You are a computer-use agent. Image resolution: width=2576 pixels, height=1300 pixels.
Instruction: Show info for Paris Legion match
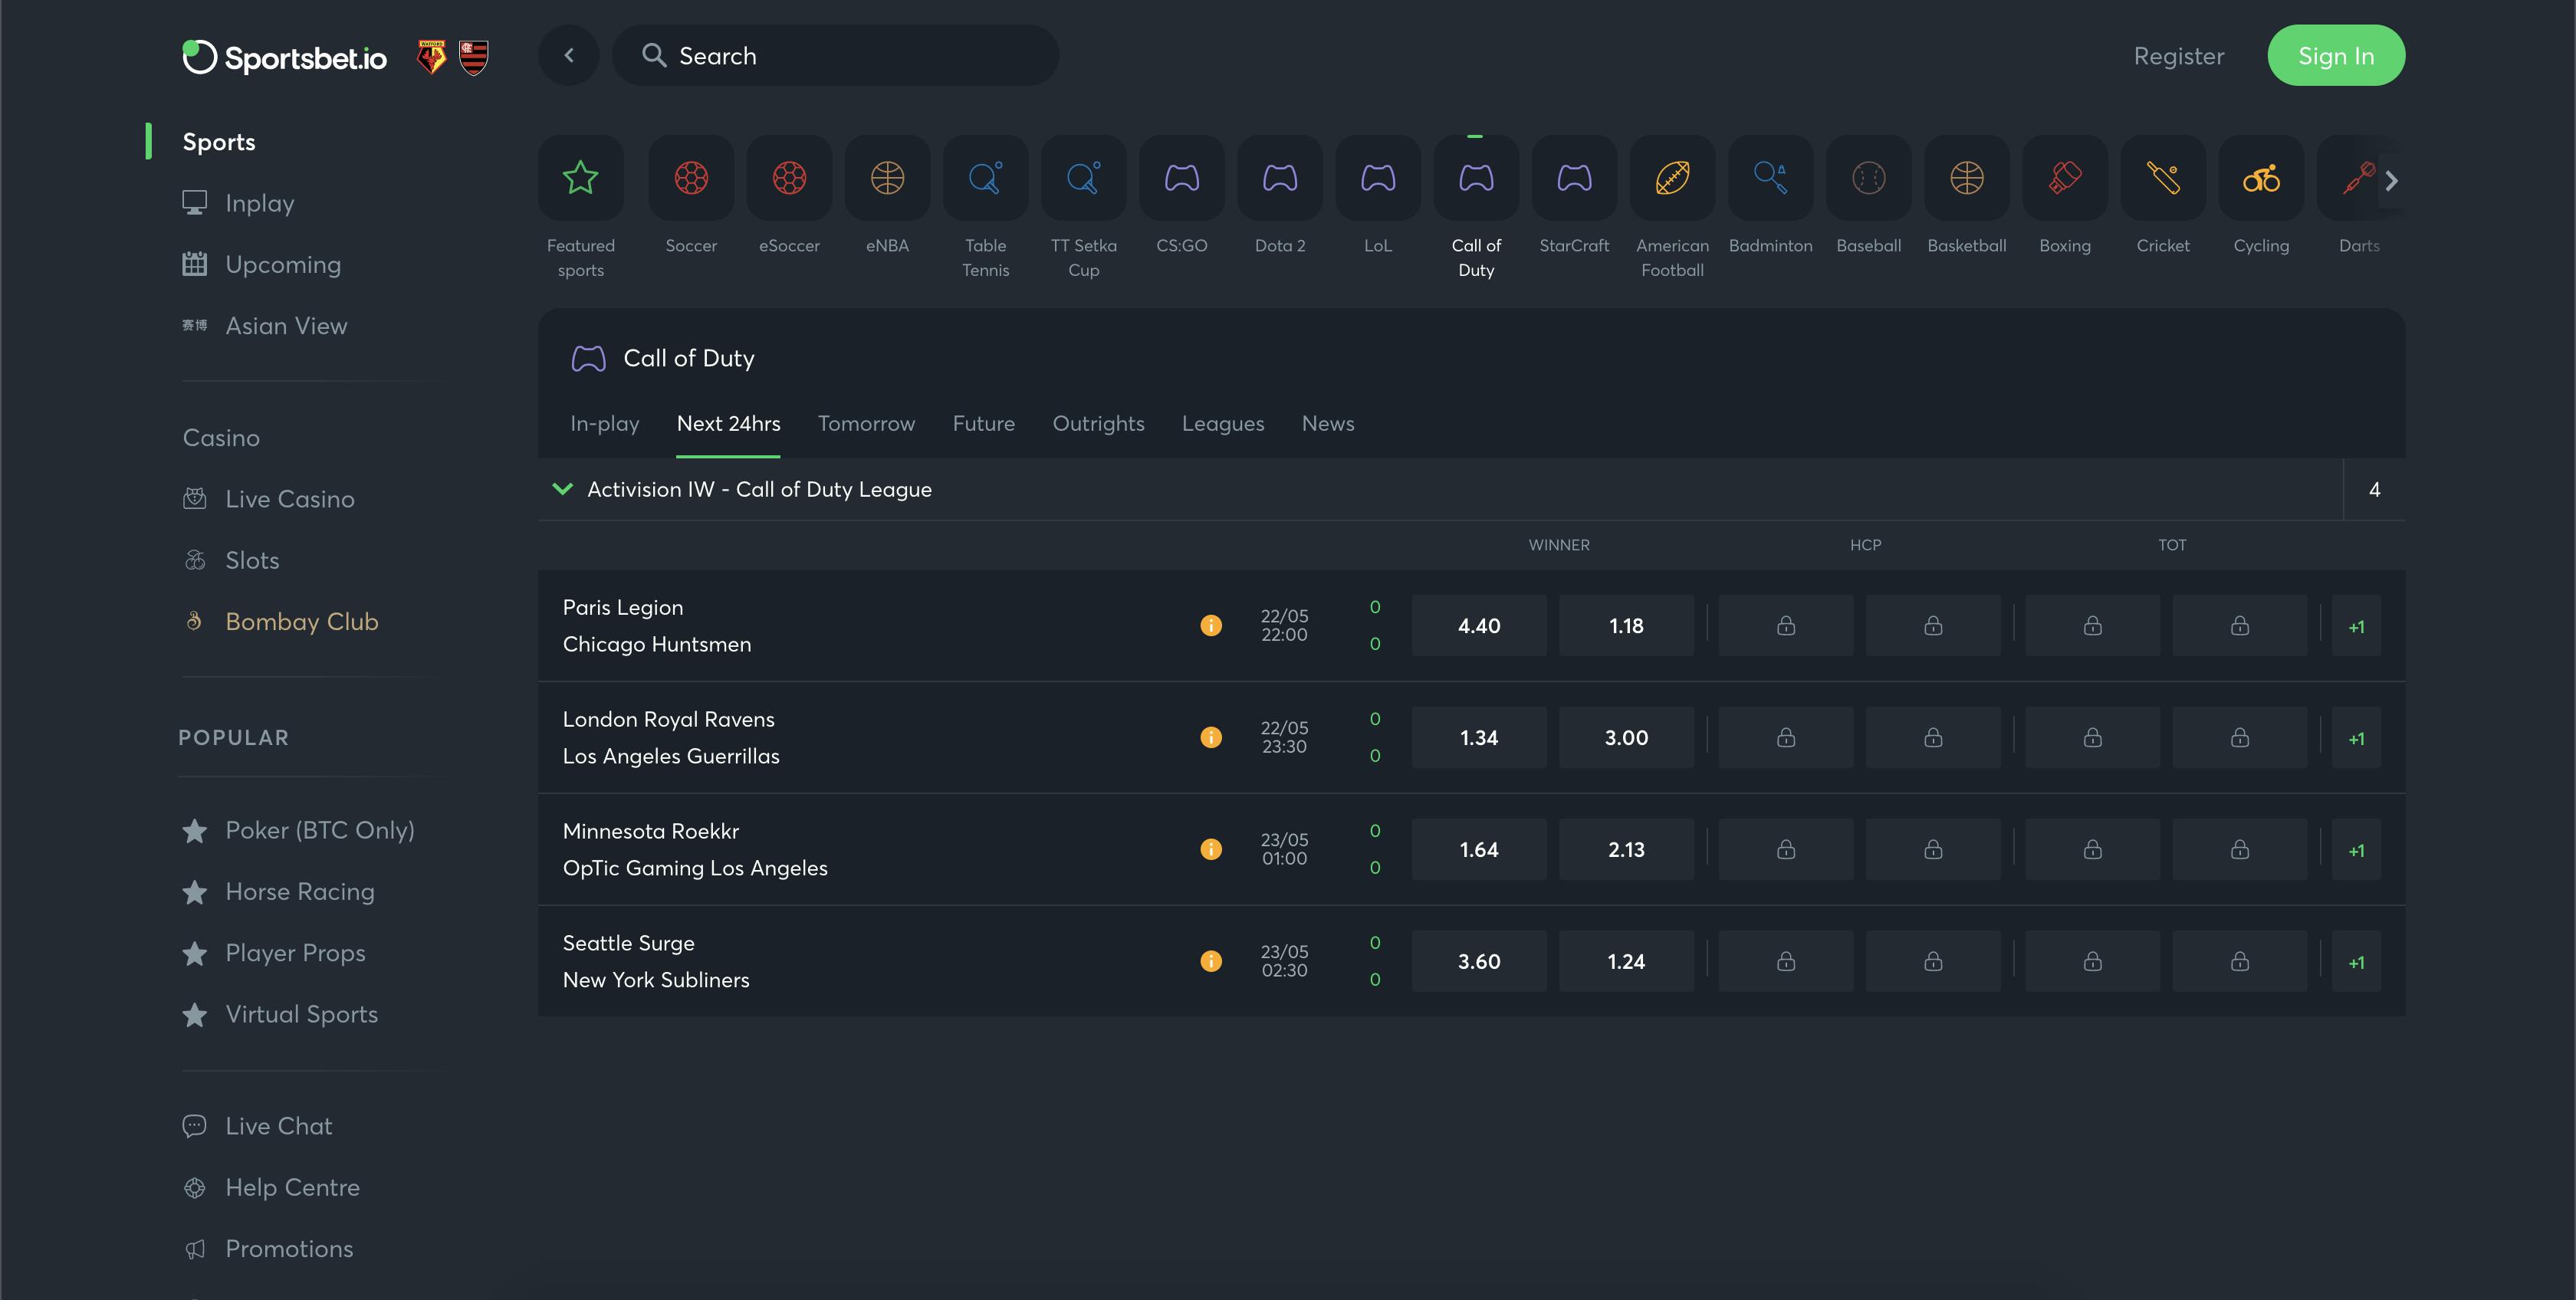tap(1210, 625)
